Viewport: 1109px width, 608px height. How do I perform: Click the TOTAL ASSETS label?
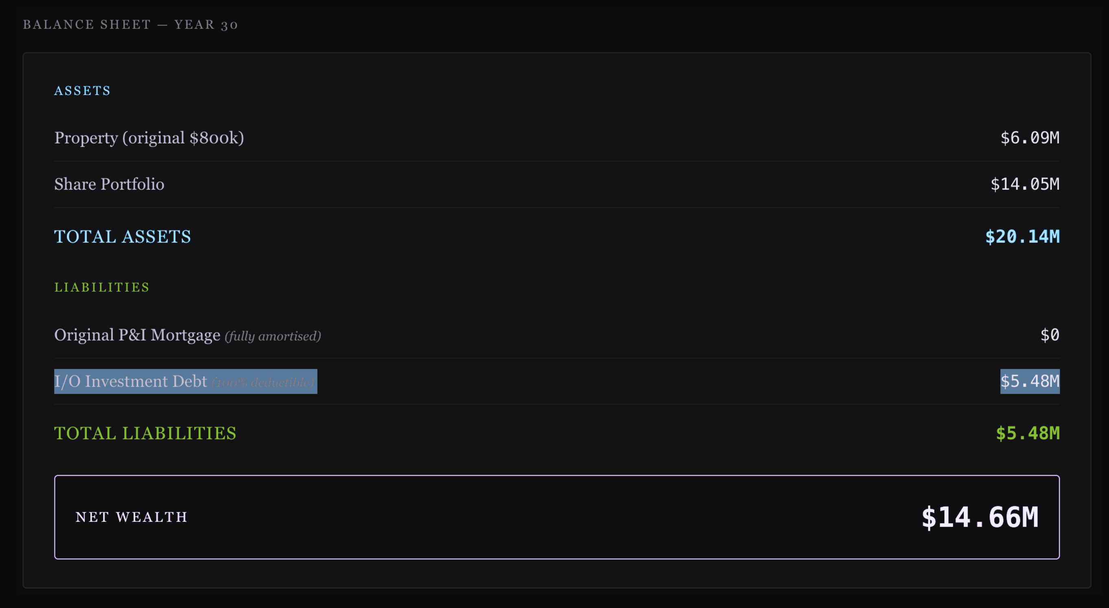[122, 237]
